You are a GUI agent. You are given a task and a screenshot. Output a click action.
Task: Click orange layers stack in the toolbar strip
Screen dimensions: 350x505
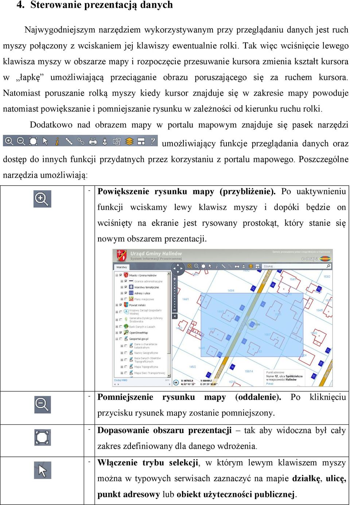(x=129, y=141)
